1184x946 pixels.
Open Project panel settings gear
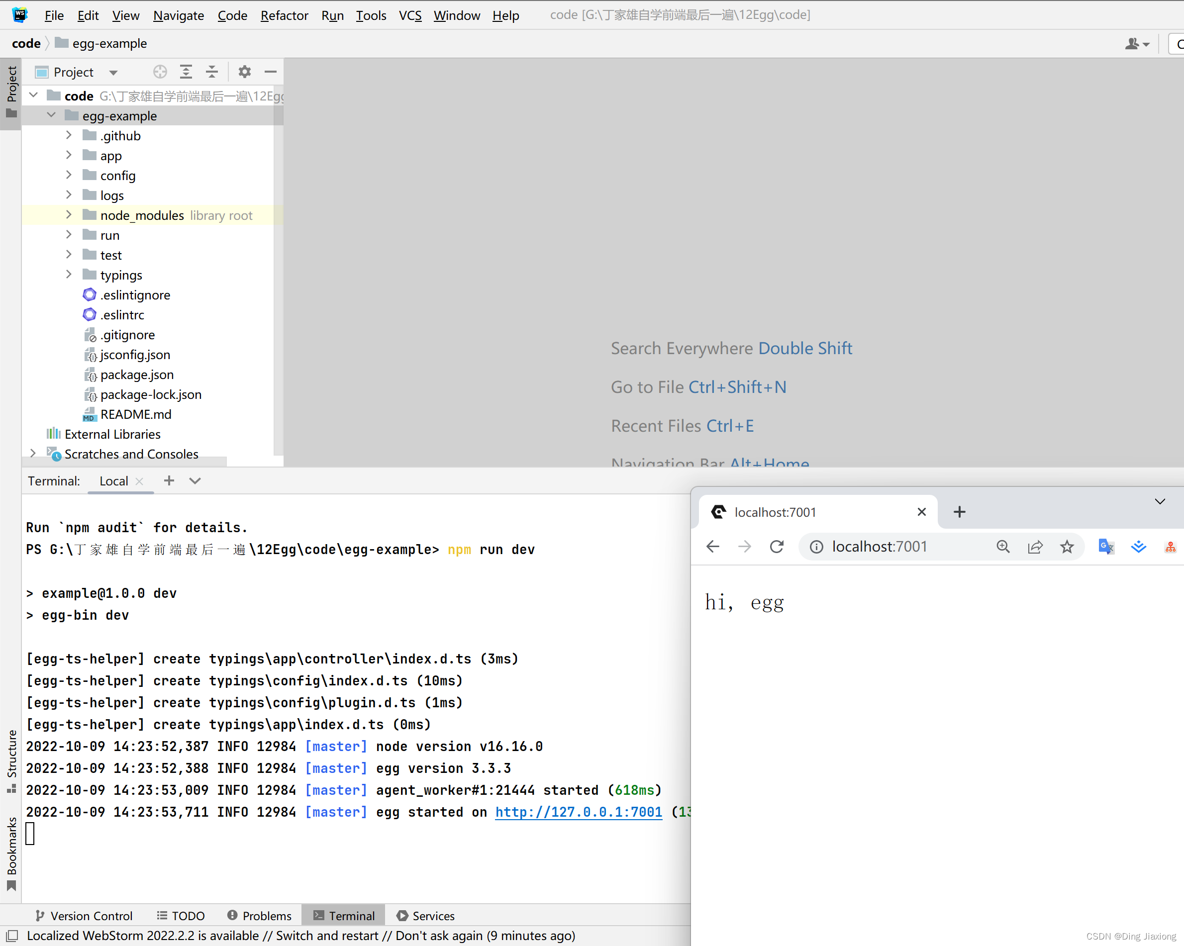(x=244, y=72)
